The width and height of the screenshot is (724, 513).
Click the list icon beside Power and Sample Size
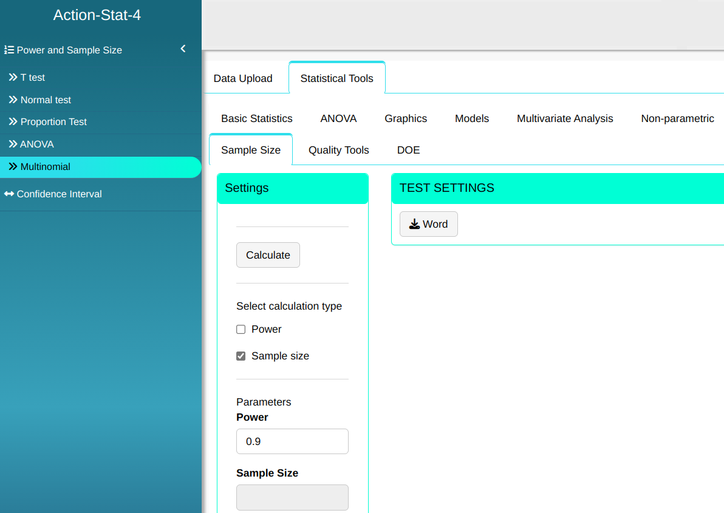pos(9,50)
